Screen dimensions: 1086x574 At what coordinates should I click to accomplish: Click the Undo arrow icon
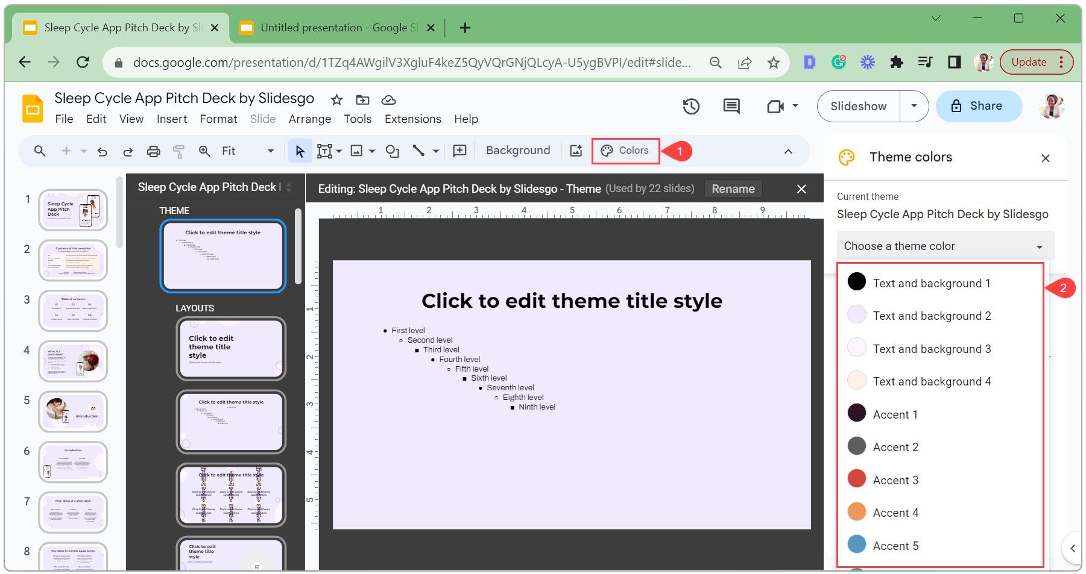(103, 151)
